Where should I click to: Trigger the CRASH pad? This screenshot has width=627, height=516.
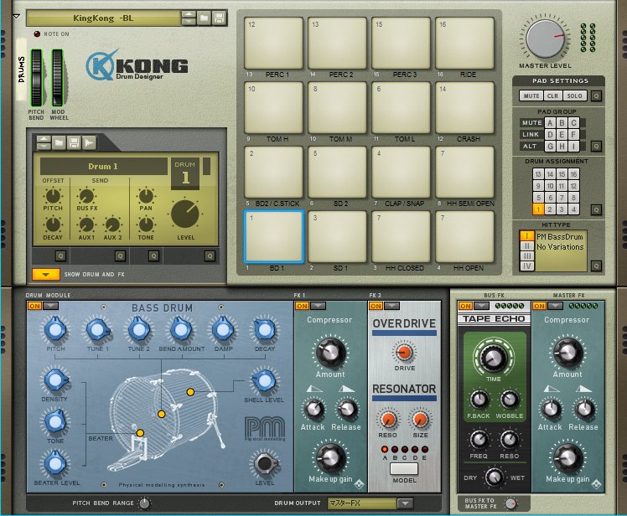[x=464, y=107]
